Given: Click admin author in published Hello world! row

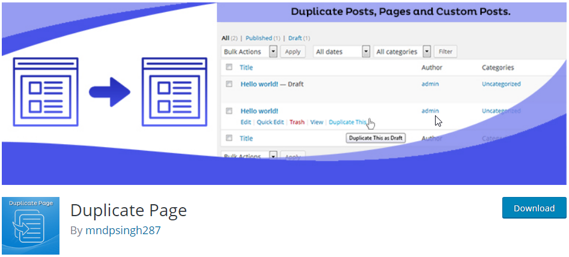Looking at the screenshot, I should pyautogui.click(x=430, y=111).
